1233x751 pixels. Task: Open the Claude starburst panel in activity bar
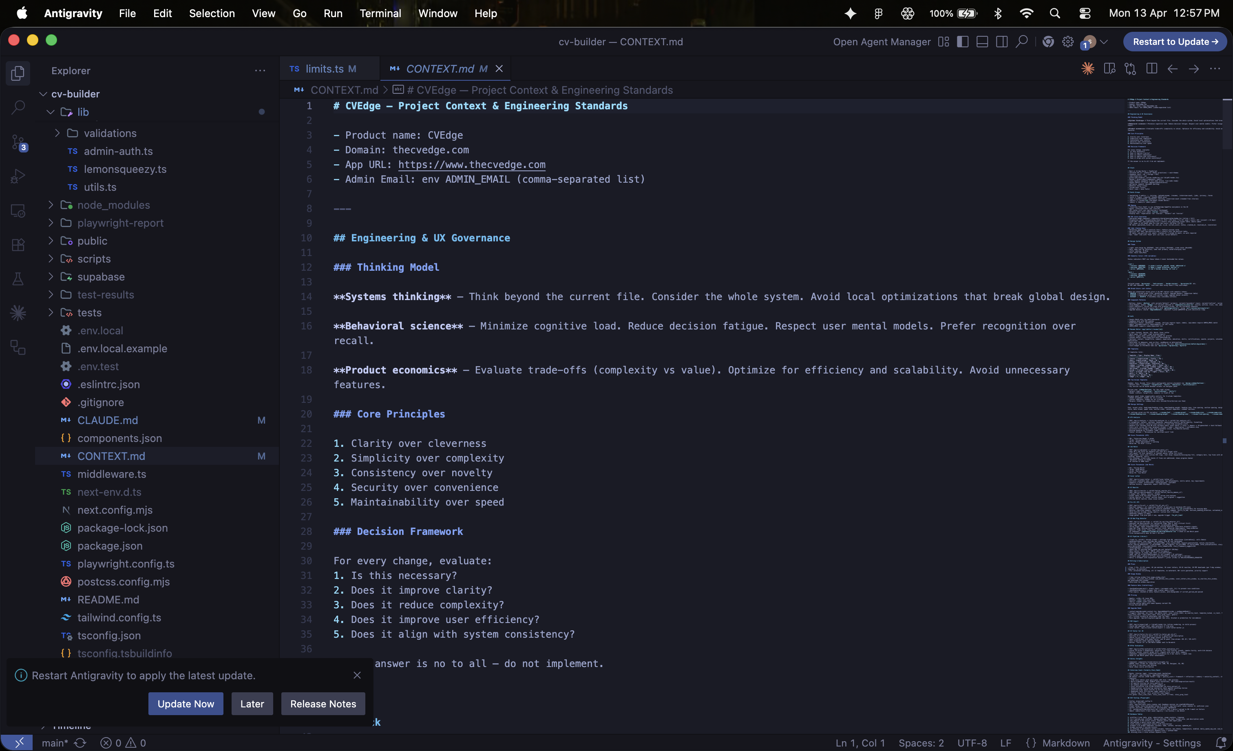click(18, 313)
